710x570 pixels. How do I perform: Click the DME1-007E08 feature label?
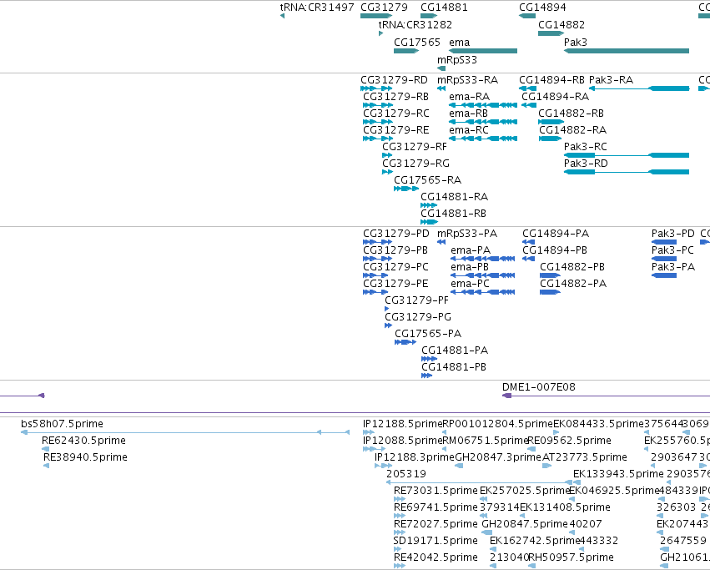click(x=539, y=387)
